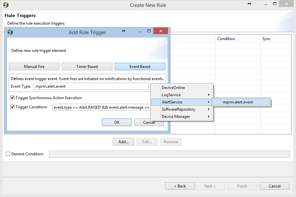Click the globe icon in Add Rule Trigger dialog
Viewport: 296px width, 197px height.
(x=10, y=32)
